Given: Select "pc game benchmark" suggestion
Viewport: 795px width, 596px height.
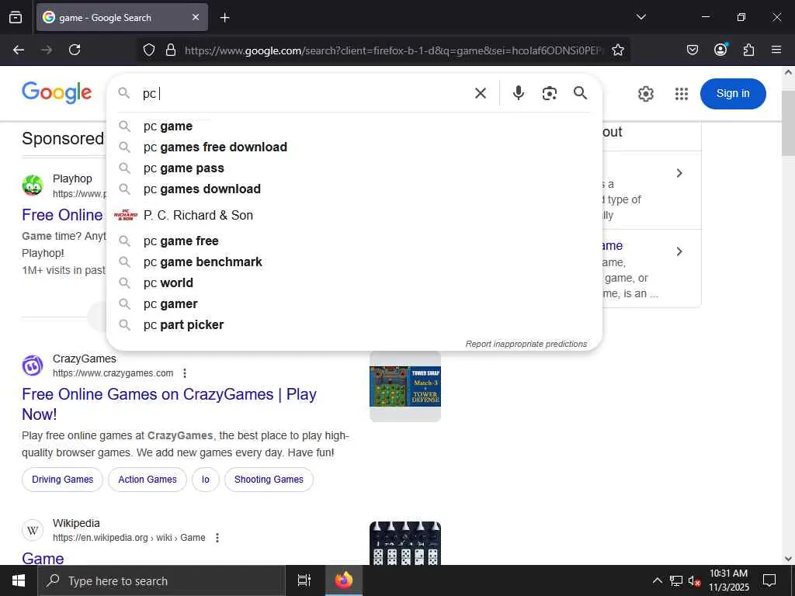Looking at the screenshot, I should pos(354,262).
